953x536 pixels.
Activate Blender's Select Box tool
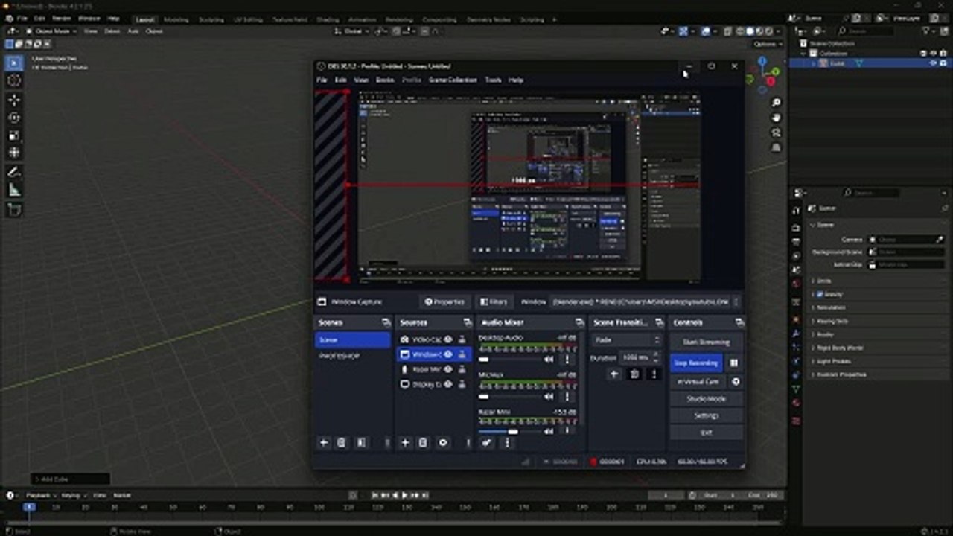click(x=13, y=63)
